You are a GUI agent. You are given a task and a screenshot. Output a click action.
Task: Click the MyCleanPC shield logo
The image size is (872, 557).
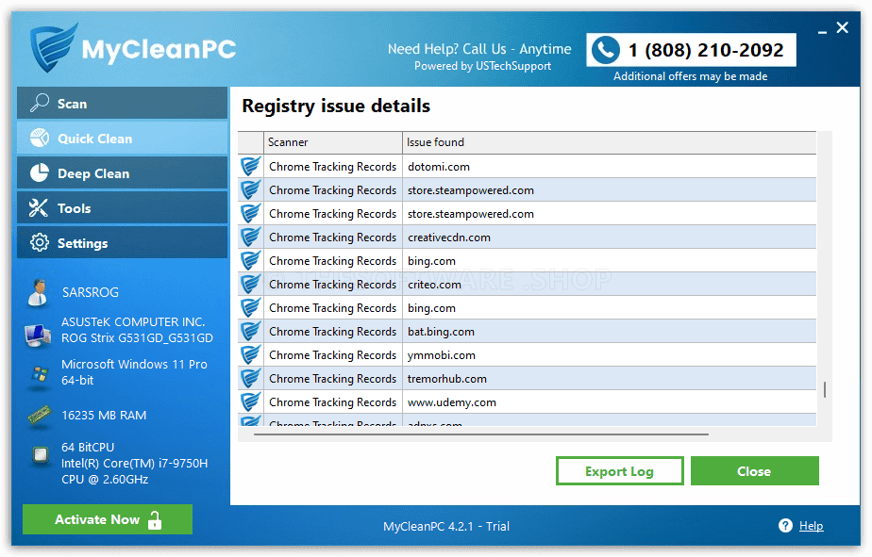tap(53, 48)
